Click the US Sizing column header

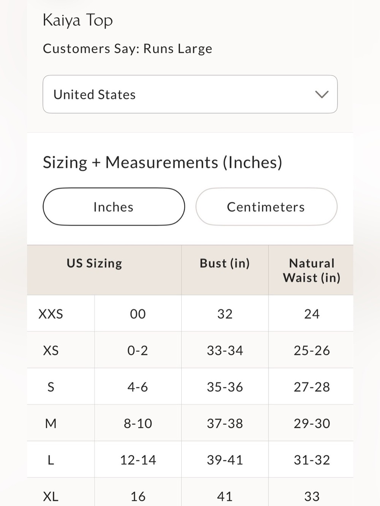click(x=95, y=263)
